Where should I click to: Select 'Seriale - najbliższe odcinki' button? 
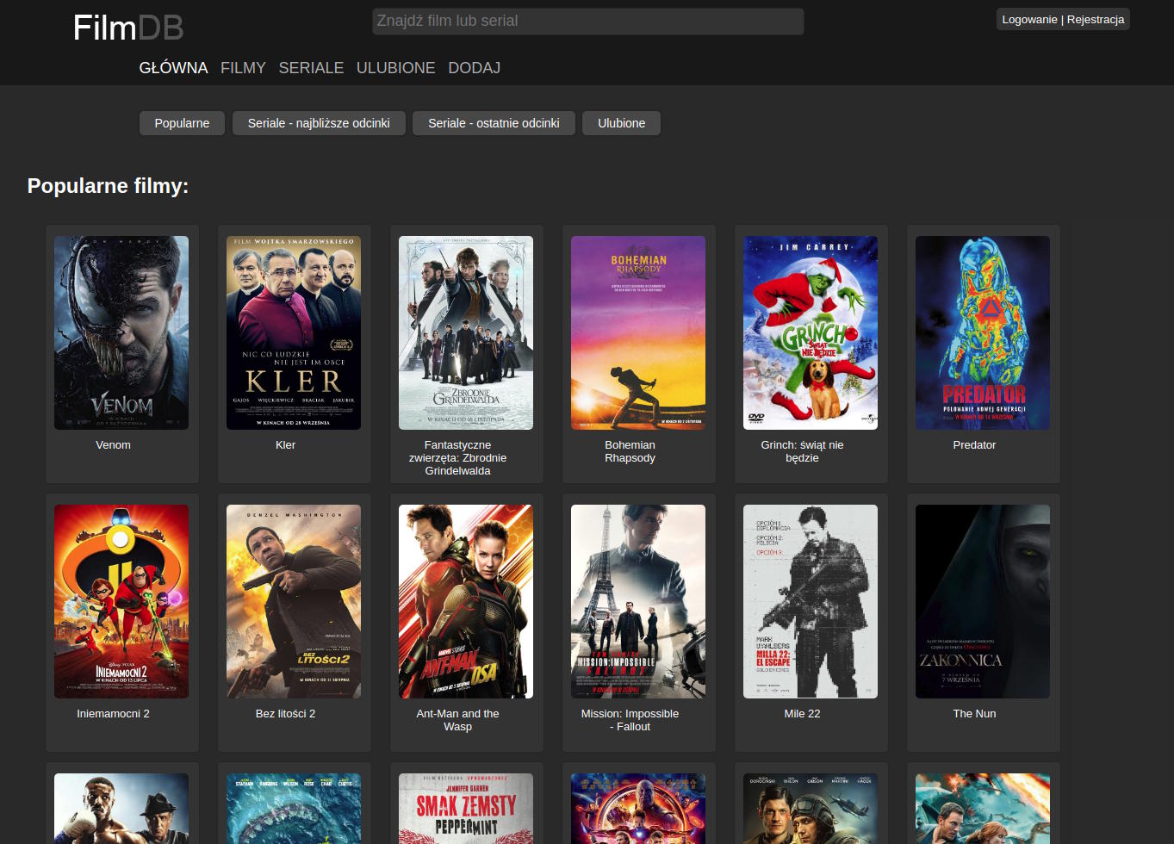[319, 123]
